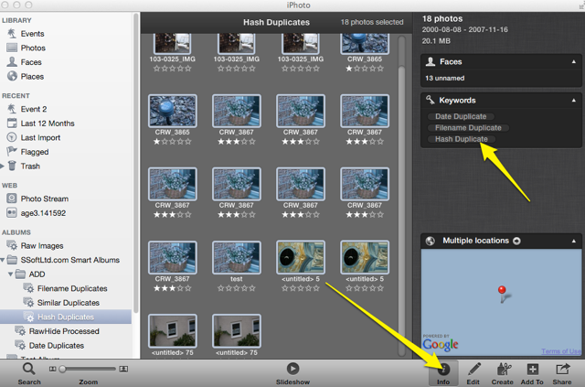
Task: Click the Share toolbar icon
Action: pyautogui.click(x=562, y=370)
